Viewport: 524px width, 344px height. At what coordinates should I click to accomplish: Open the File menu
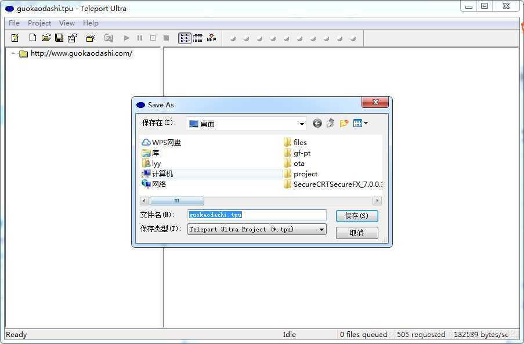pyautogui.click(x=14, y=23)
